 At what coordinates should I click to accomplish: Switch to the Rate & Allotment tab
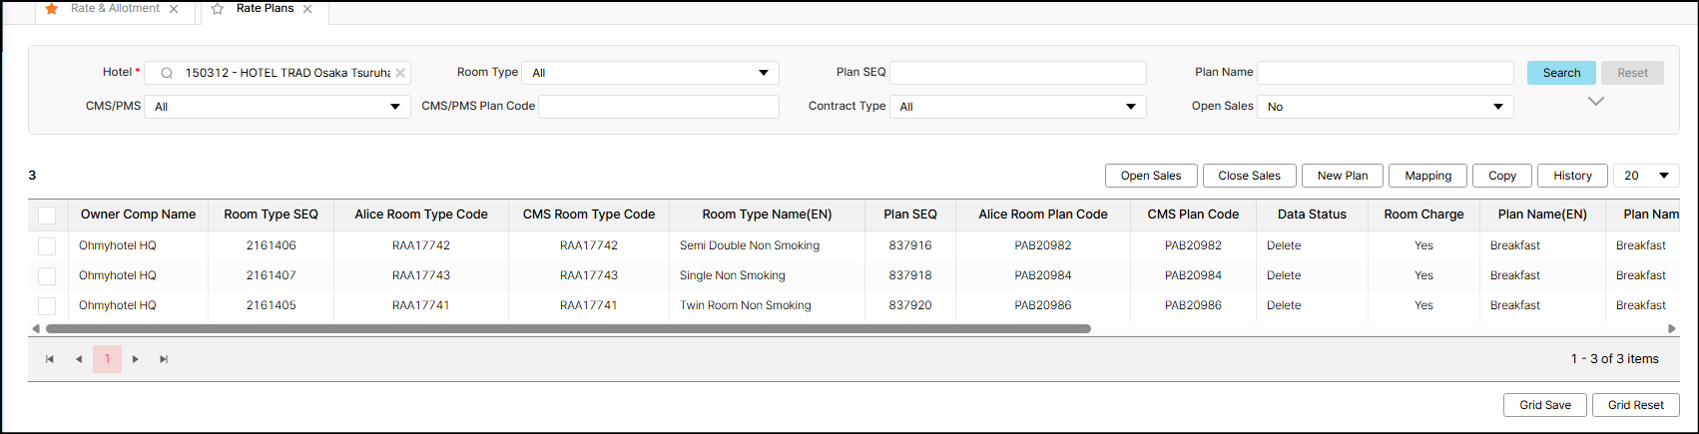point(115,9)
